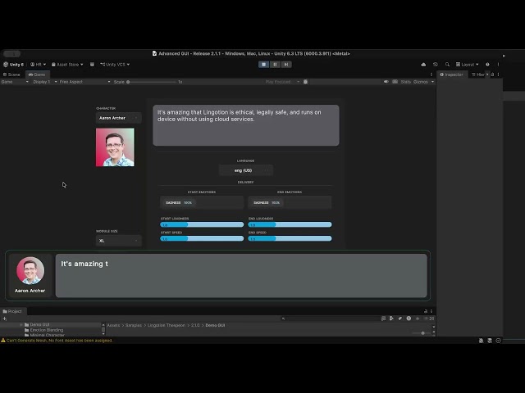
Task: Adjust the Game view Scale slider
Action: [x=151, y=82]
